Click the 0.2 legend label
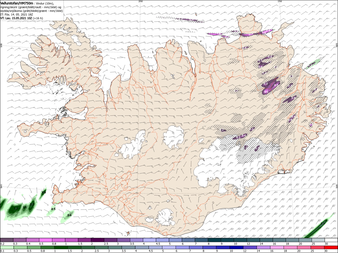 point(2,244)
